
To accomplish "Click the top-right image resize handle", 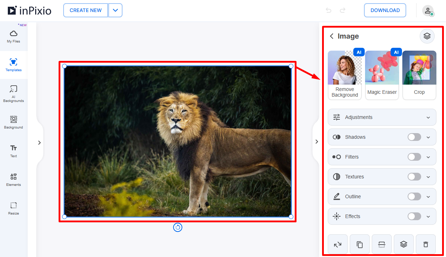I will pos(291,66).
